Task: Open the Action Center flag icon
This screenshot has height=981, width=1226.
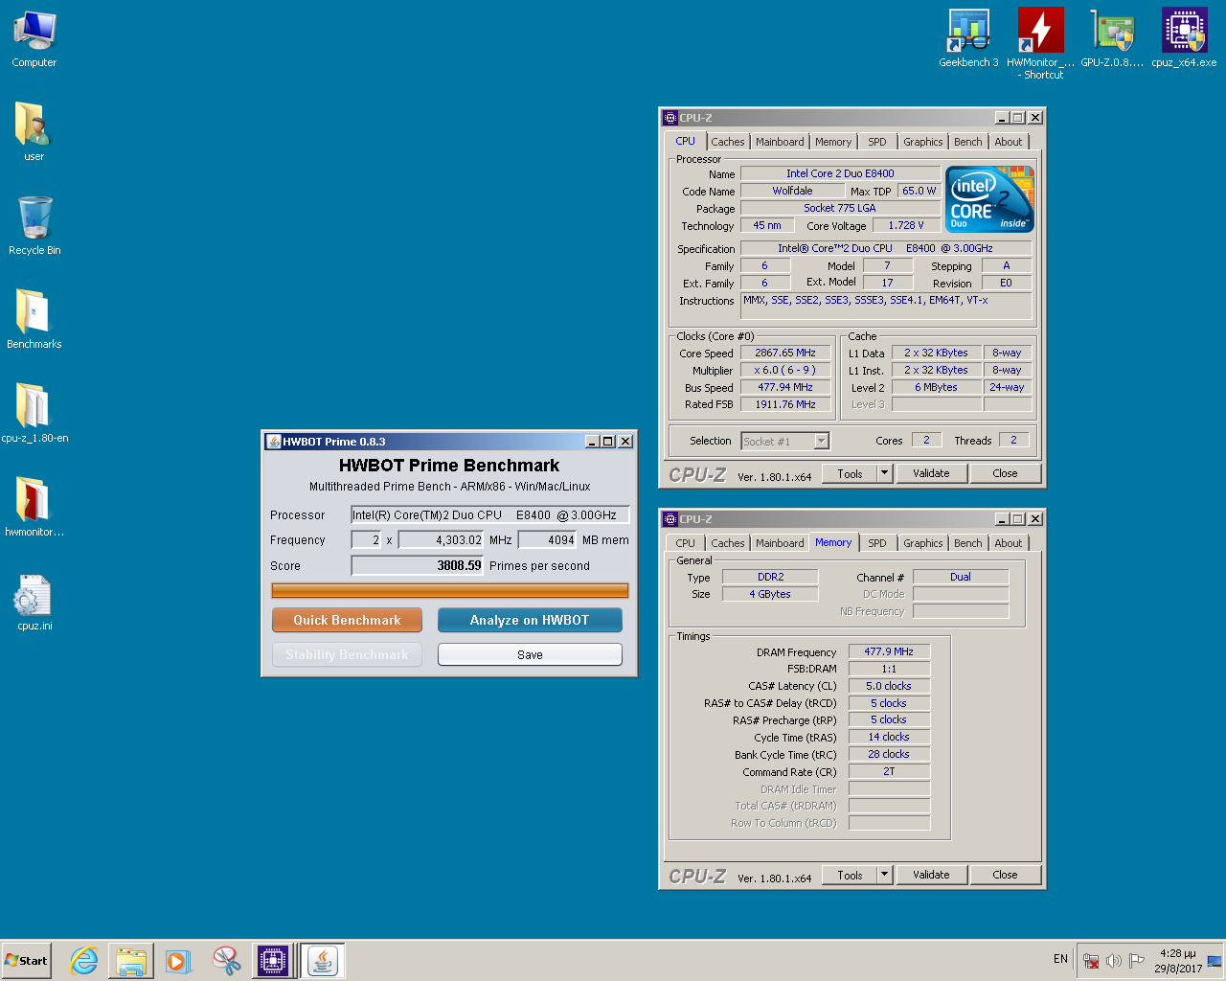Action: tap(1136, 961)
